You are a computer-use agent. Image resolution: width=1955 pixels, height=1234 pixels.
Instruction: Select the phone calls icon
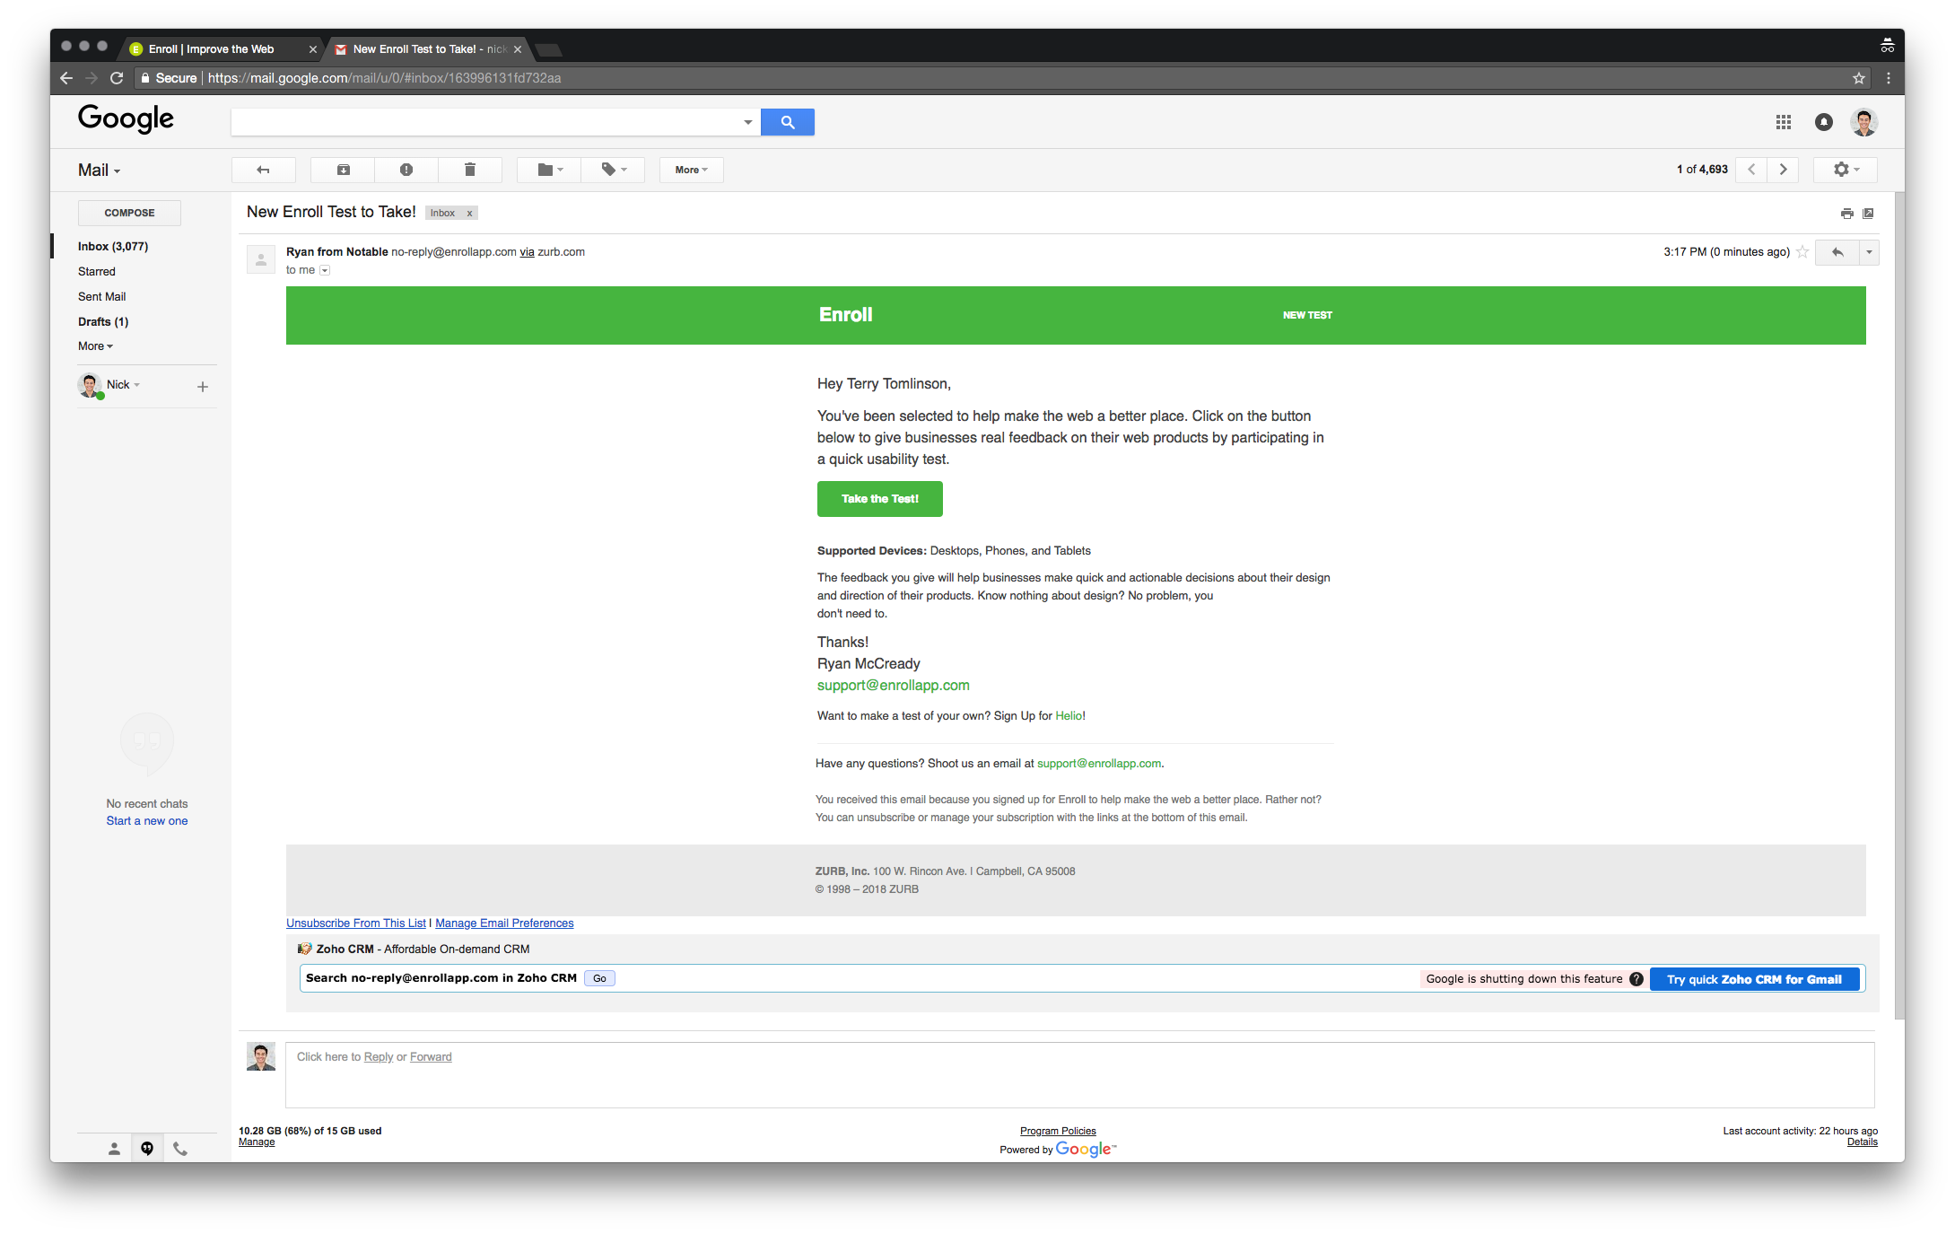coord(180,1149)
